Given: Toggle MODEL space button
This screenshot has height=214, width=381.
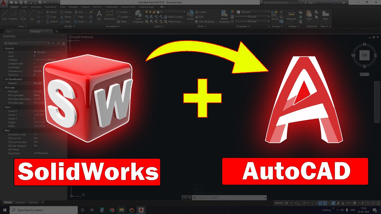Looking at the screenshot, I should (279, 203).
